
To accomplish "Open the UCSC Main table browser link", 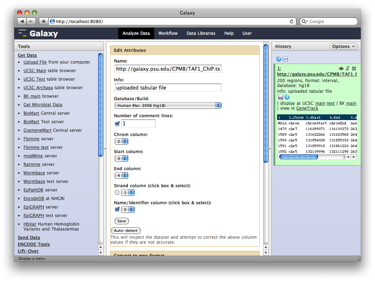I will point(35,71).
